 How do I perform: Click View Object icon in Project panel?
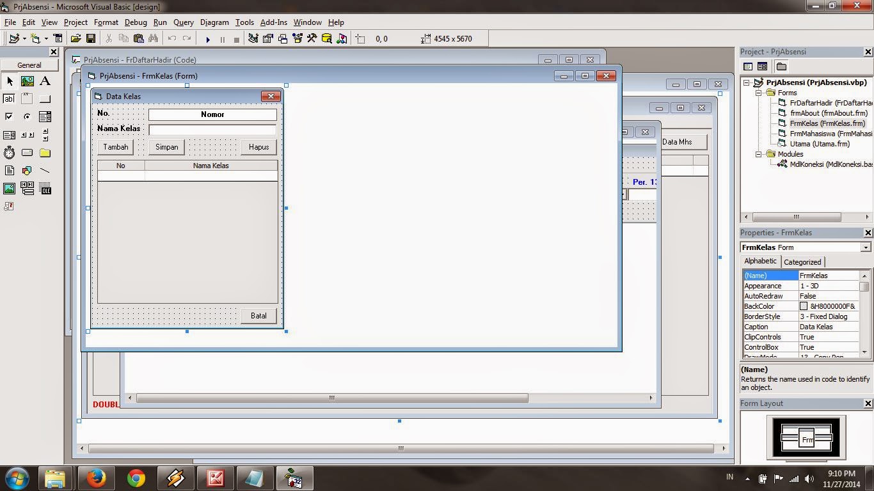762,66
